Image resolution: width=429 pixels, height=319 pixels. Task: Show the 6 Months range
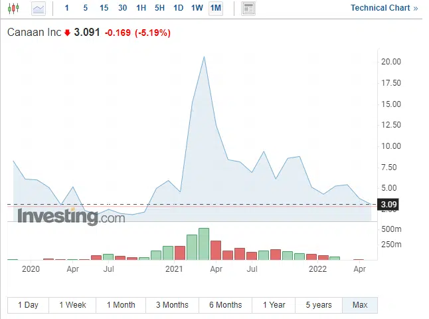[225, 305]
